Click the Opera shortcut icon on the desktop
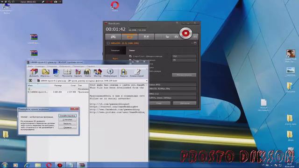 (115, 6)
